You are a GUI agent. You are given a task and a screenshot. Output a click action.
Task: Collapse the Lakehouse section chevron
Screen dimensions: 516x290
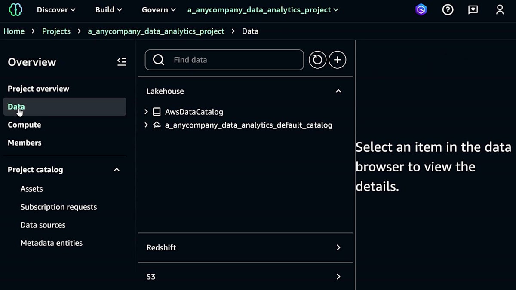(338, 91)
